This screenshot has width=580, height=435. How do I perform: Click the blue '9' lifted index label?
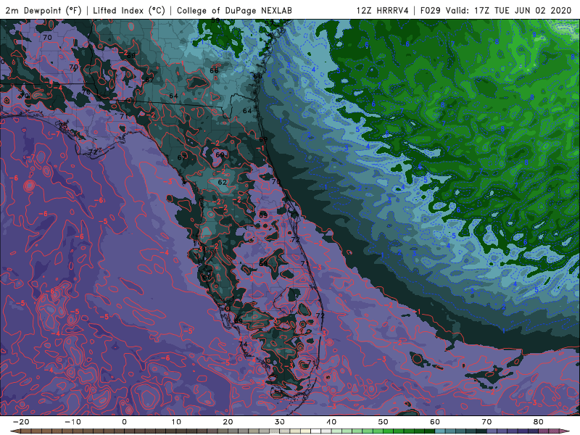click(534, 34)
